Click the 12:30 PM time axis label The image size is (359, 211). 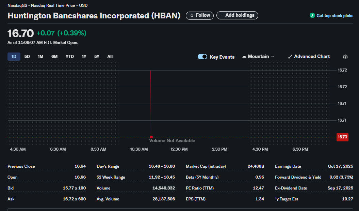(179, 149)
